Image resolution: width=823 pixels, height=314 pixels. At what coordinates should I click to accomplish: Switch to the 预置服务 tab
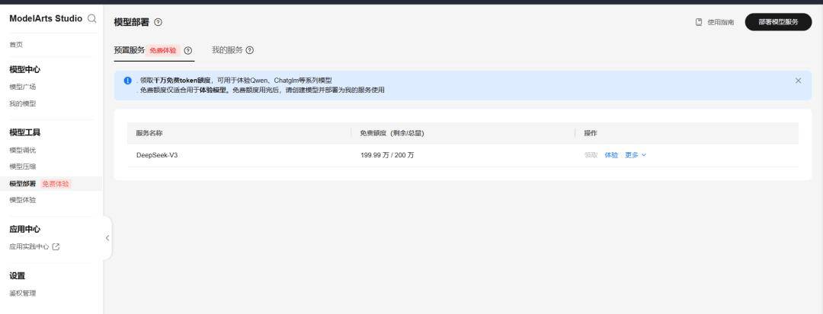point(129,51)
